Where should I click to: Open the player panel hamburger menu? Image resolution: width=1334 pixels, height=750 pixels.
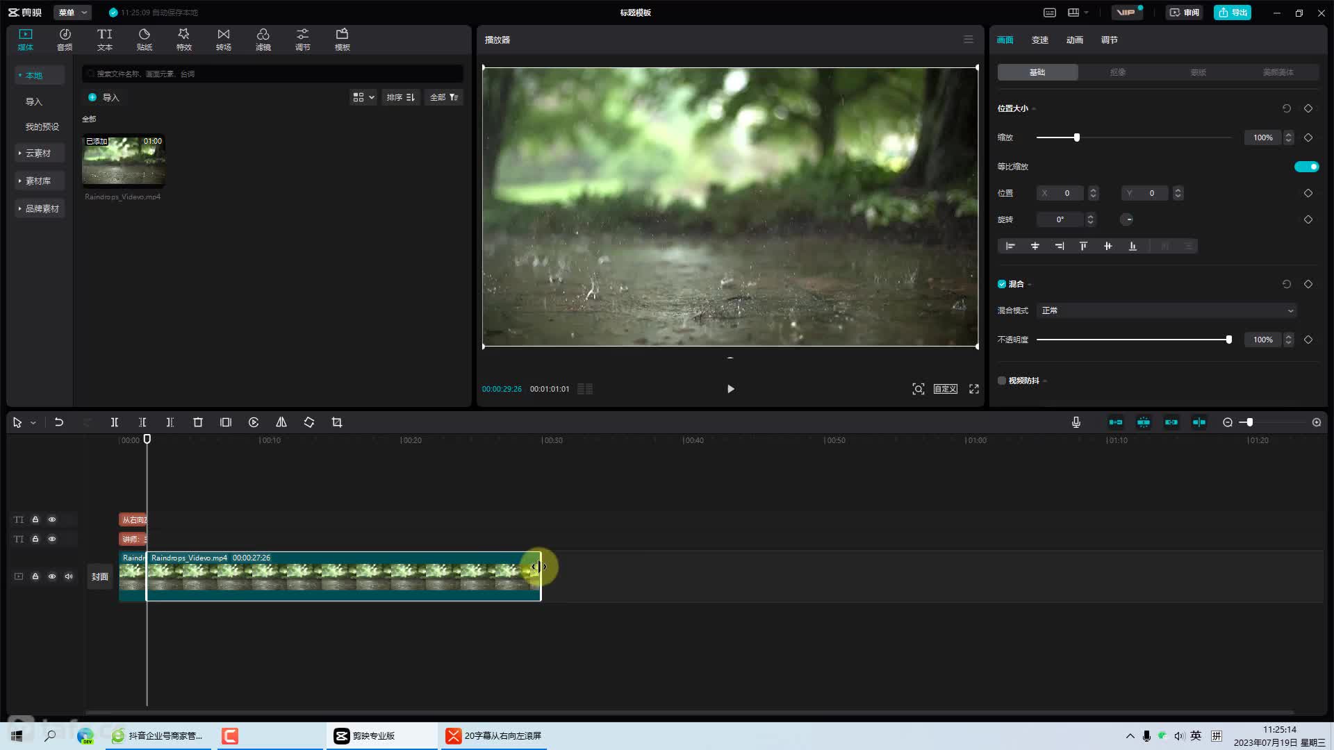pos(969,40)
